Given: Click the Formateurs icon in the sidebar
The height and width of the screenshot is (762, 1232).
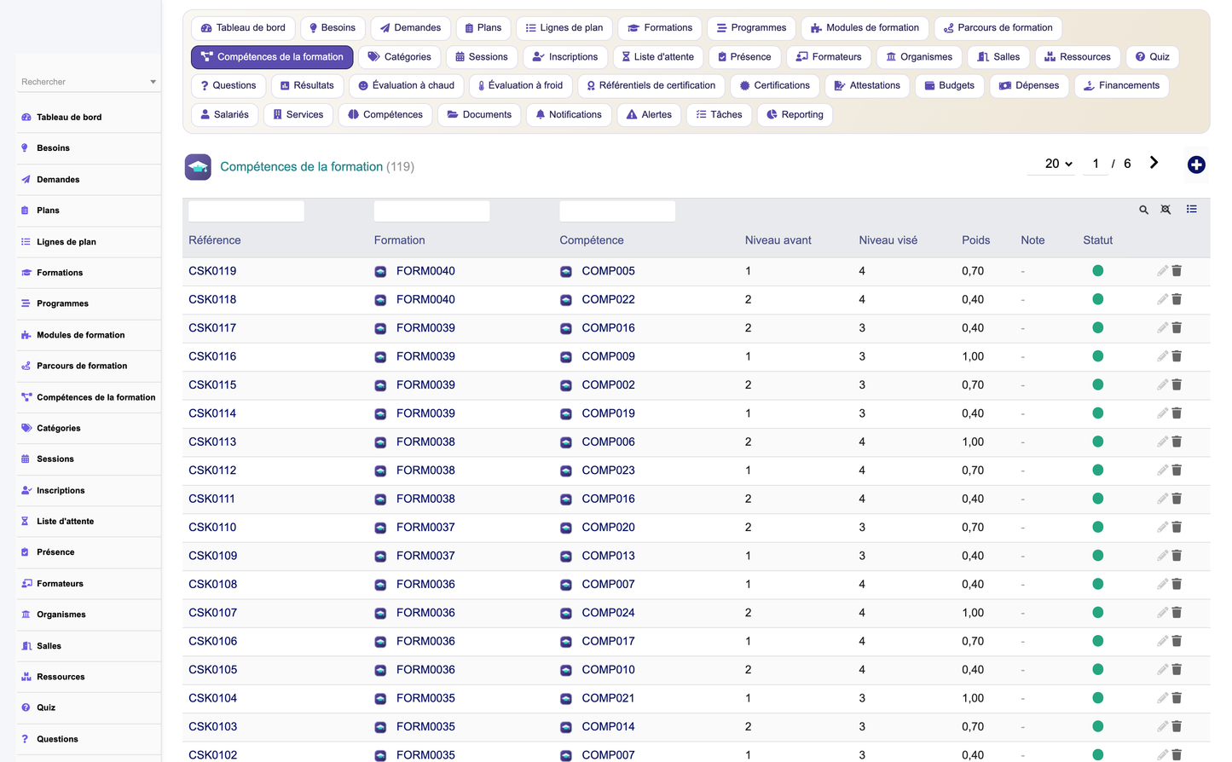Looking at the screenshot, I should [26, 584].
